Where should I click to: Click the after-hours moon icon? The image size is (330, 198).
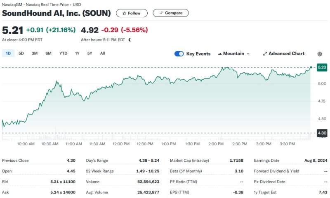point(130,40)
